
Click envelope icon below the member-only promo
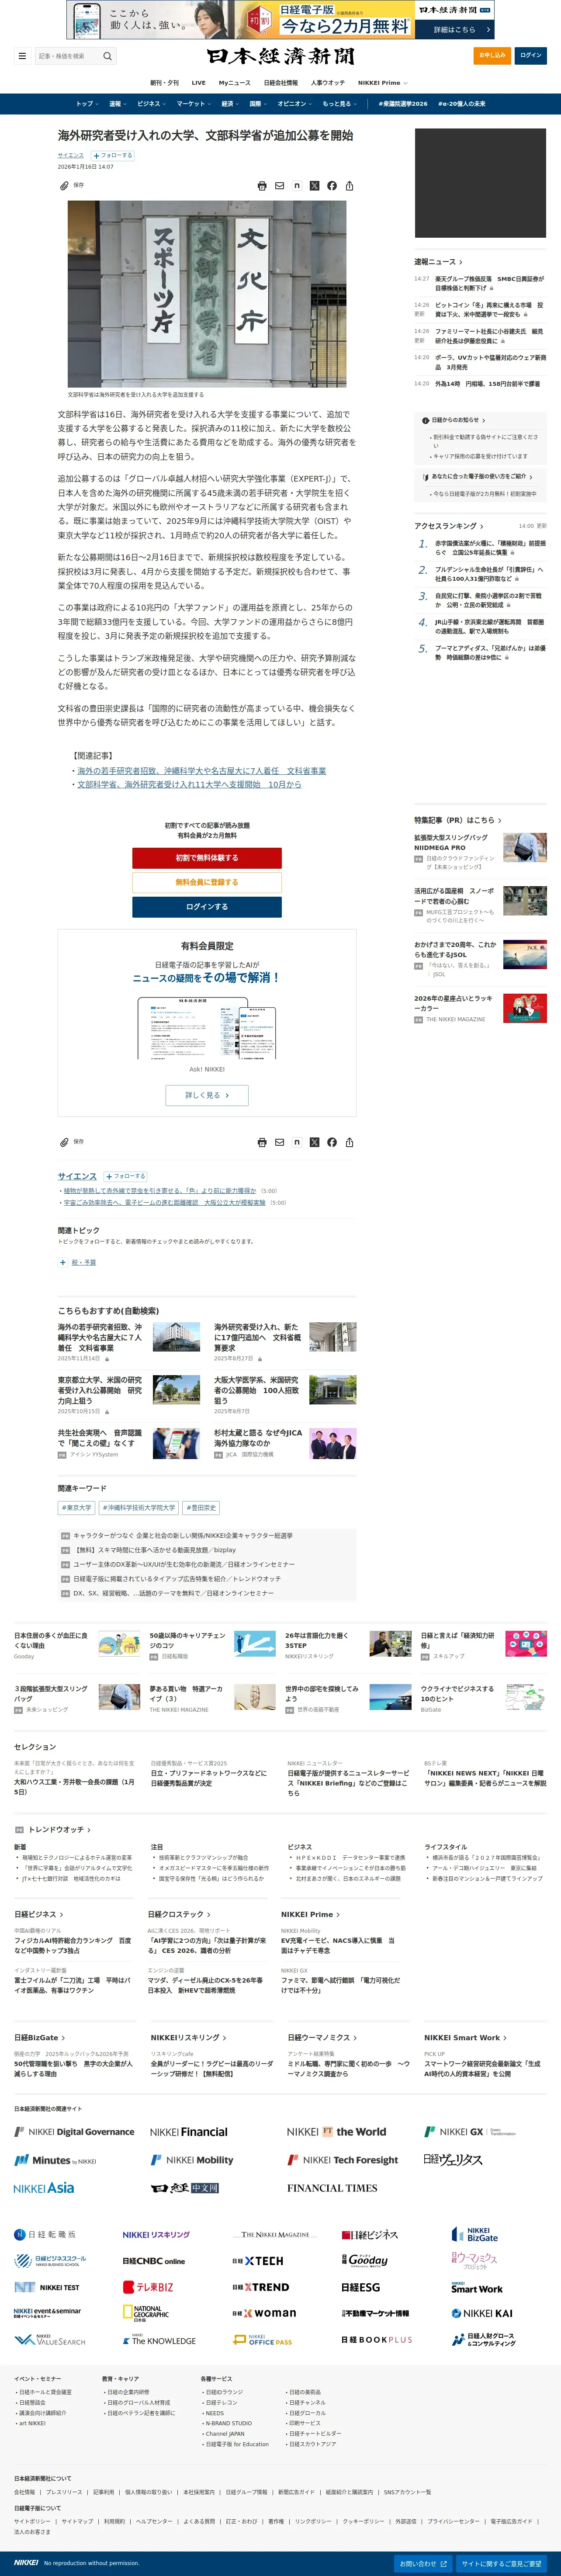click(279, 1142)
